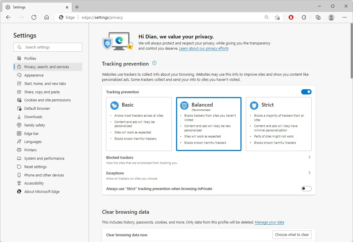This screenshot has height=242, width=353.
Task: Click the Tracking prevention help question icon
Action: 154,63
